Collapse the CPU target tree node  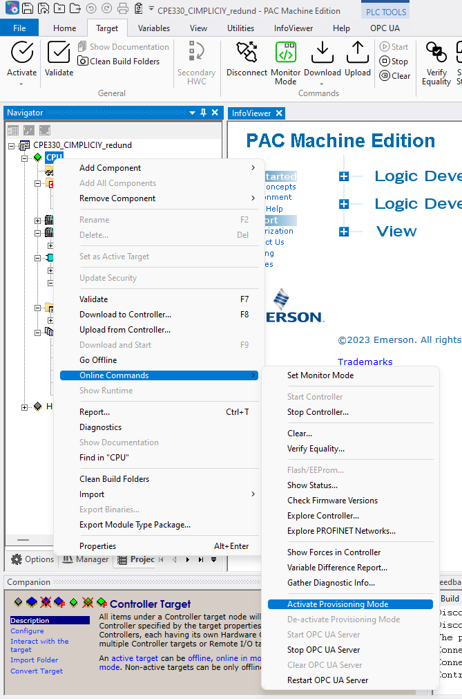pyautogui.click(x=25, y=158)
